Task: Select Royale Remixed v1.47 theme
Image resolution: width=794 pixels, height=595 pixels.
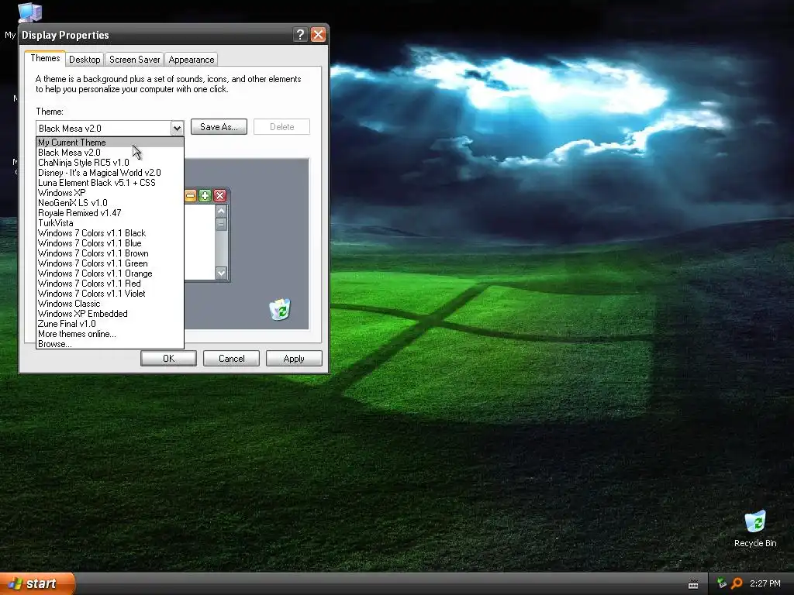Action: [x=110, y=213]
